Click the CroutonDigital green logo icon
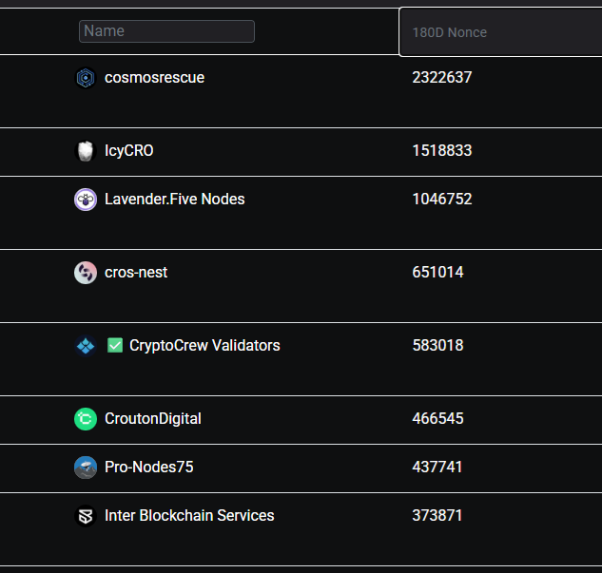Image resolution: width=602 pixels, height=573 pixels. pos(86,419)
